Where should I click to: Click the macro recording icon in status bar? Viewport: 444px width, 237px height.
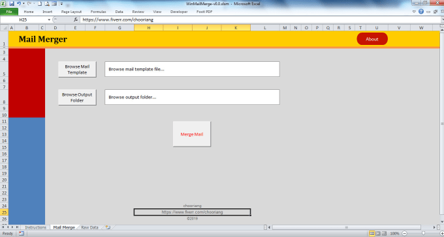pyautogui.click(x=22, y=233)
